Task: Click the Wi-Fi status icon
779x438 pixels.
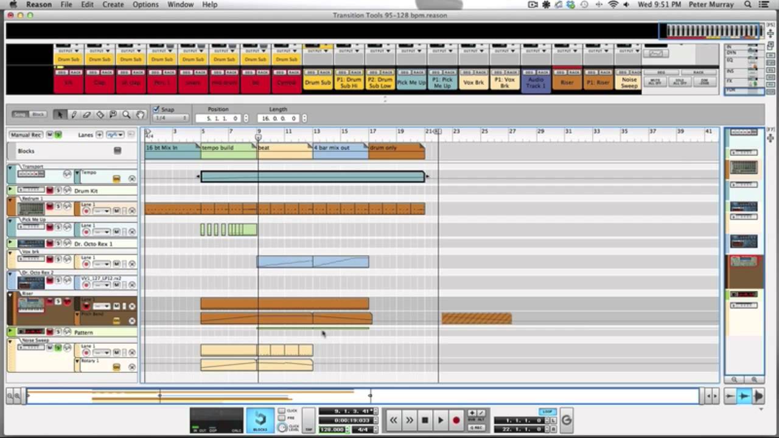Action: (x=613, y=4)
